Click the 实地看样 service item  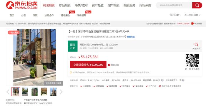point(138,86)
